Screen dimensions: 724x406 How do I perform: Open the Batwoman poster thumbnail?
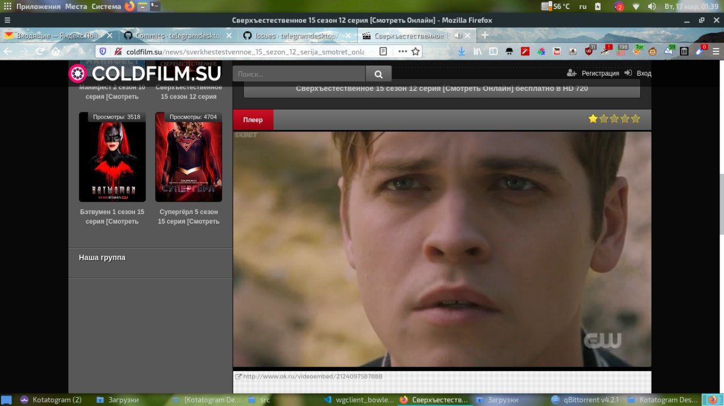click(112, 157)
